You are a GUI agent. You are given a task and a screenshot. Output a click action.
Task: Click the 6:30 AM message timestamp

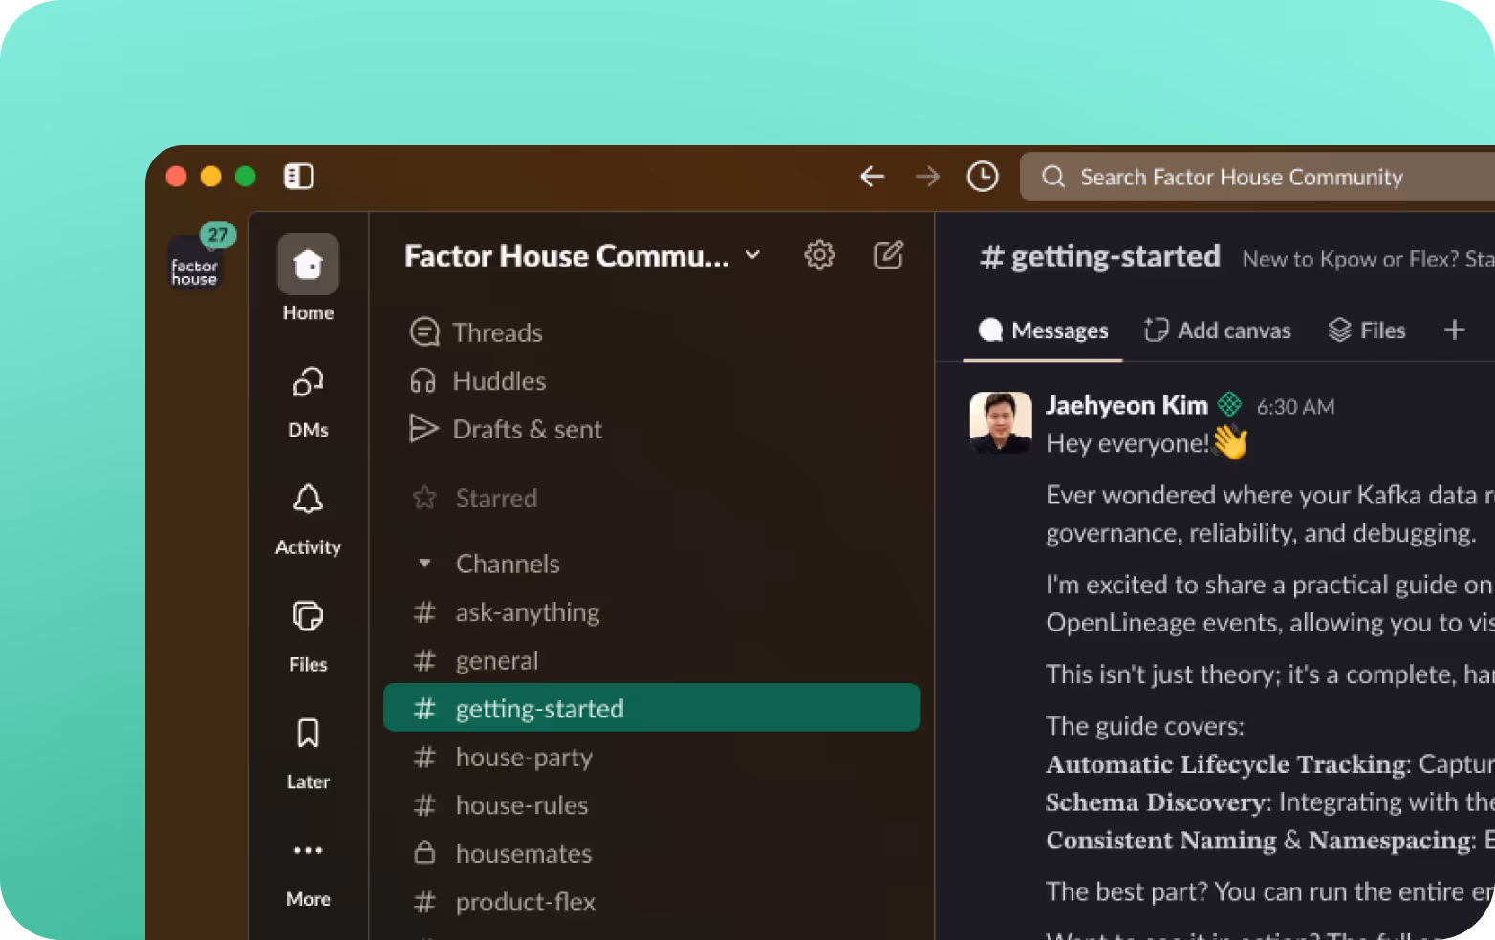click(x=1295, y=407)
